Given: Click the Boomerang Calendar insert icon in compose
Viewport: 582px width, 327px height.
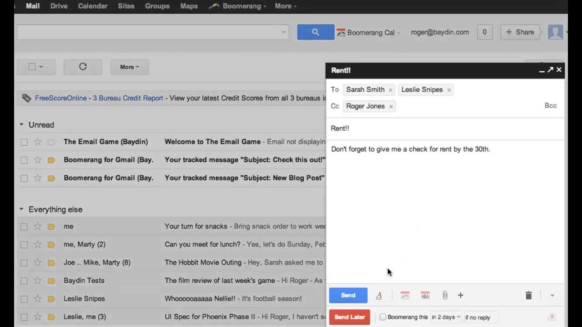Looking at the screenshot, I should pos(405,295).
